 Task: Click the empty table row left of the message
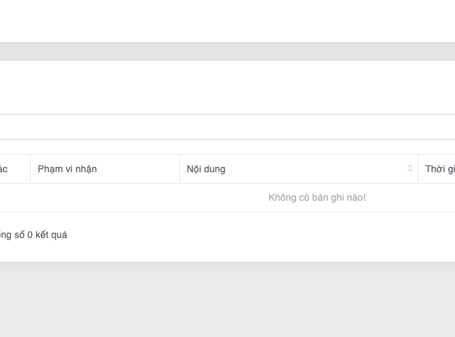point(102,197)
